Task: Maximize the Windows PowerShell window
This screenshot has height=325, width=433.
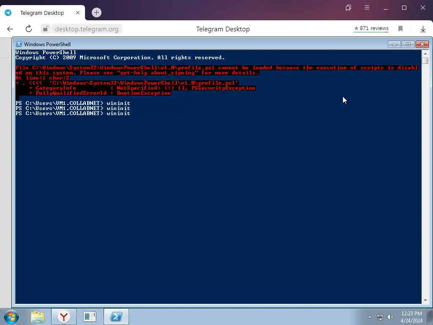Action: (x=408, y=44)
